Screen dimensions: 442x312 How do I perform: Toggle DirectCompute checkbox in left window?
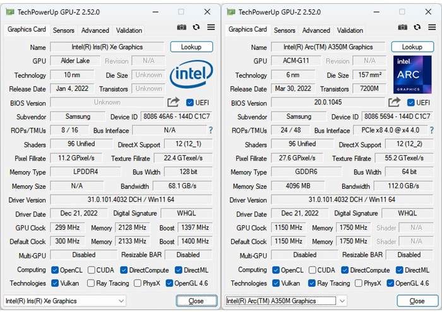click(x=124, y=270)
